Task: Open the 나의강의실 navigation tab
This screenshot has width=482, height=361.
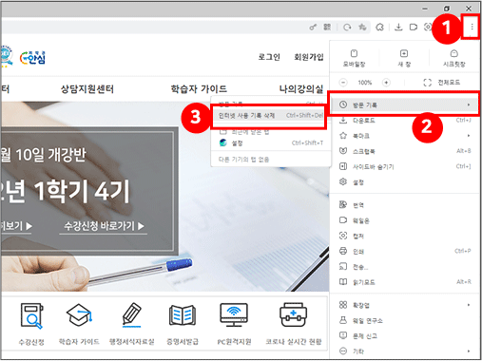Action: (x=301, y=89)
